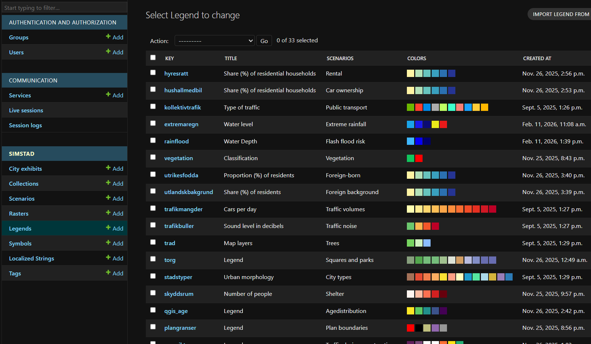Click red swatch in vegetation row
The width and height of the screenshot is (591, 344).
click(419, 158)
